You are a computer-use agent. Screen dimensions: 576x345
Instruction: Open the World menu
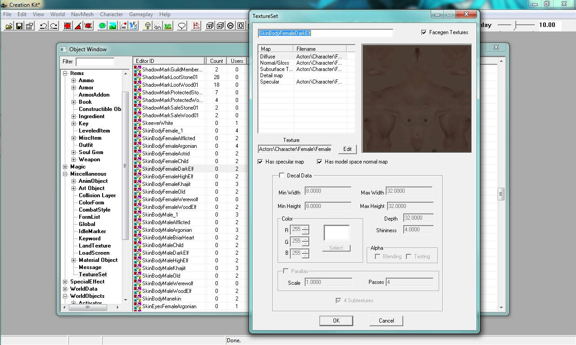[58, 14]
